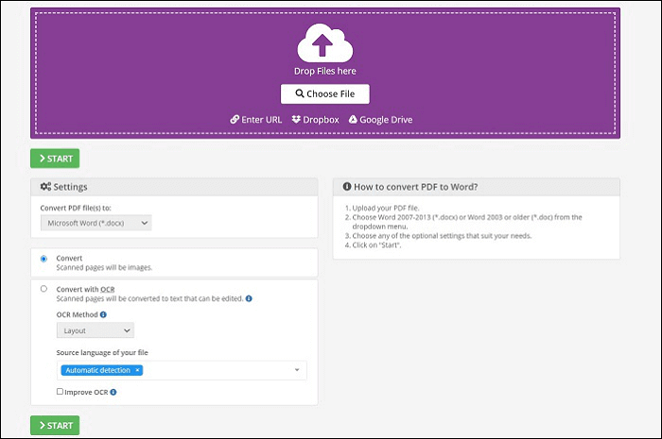This screenshot has width=662, height=439.
Task: Click empty space in source language field
Action: coord(218,370)
